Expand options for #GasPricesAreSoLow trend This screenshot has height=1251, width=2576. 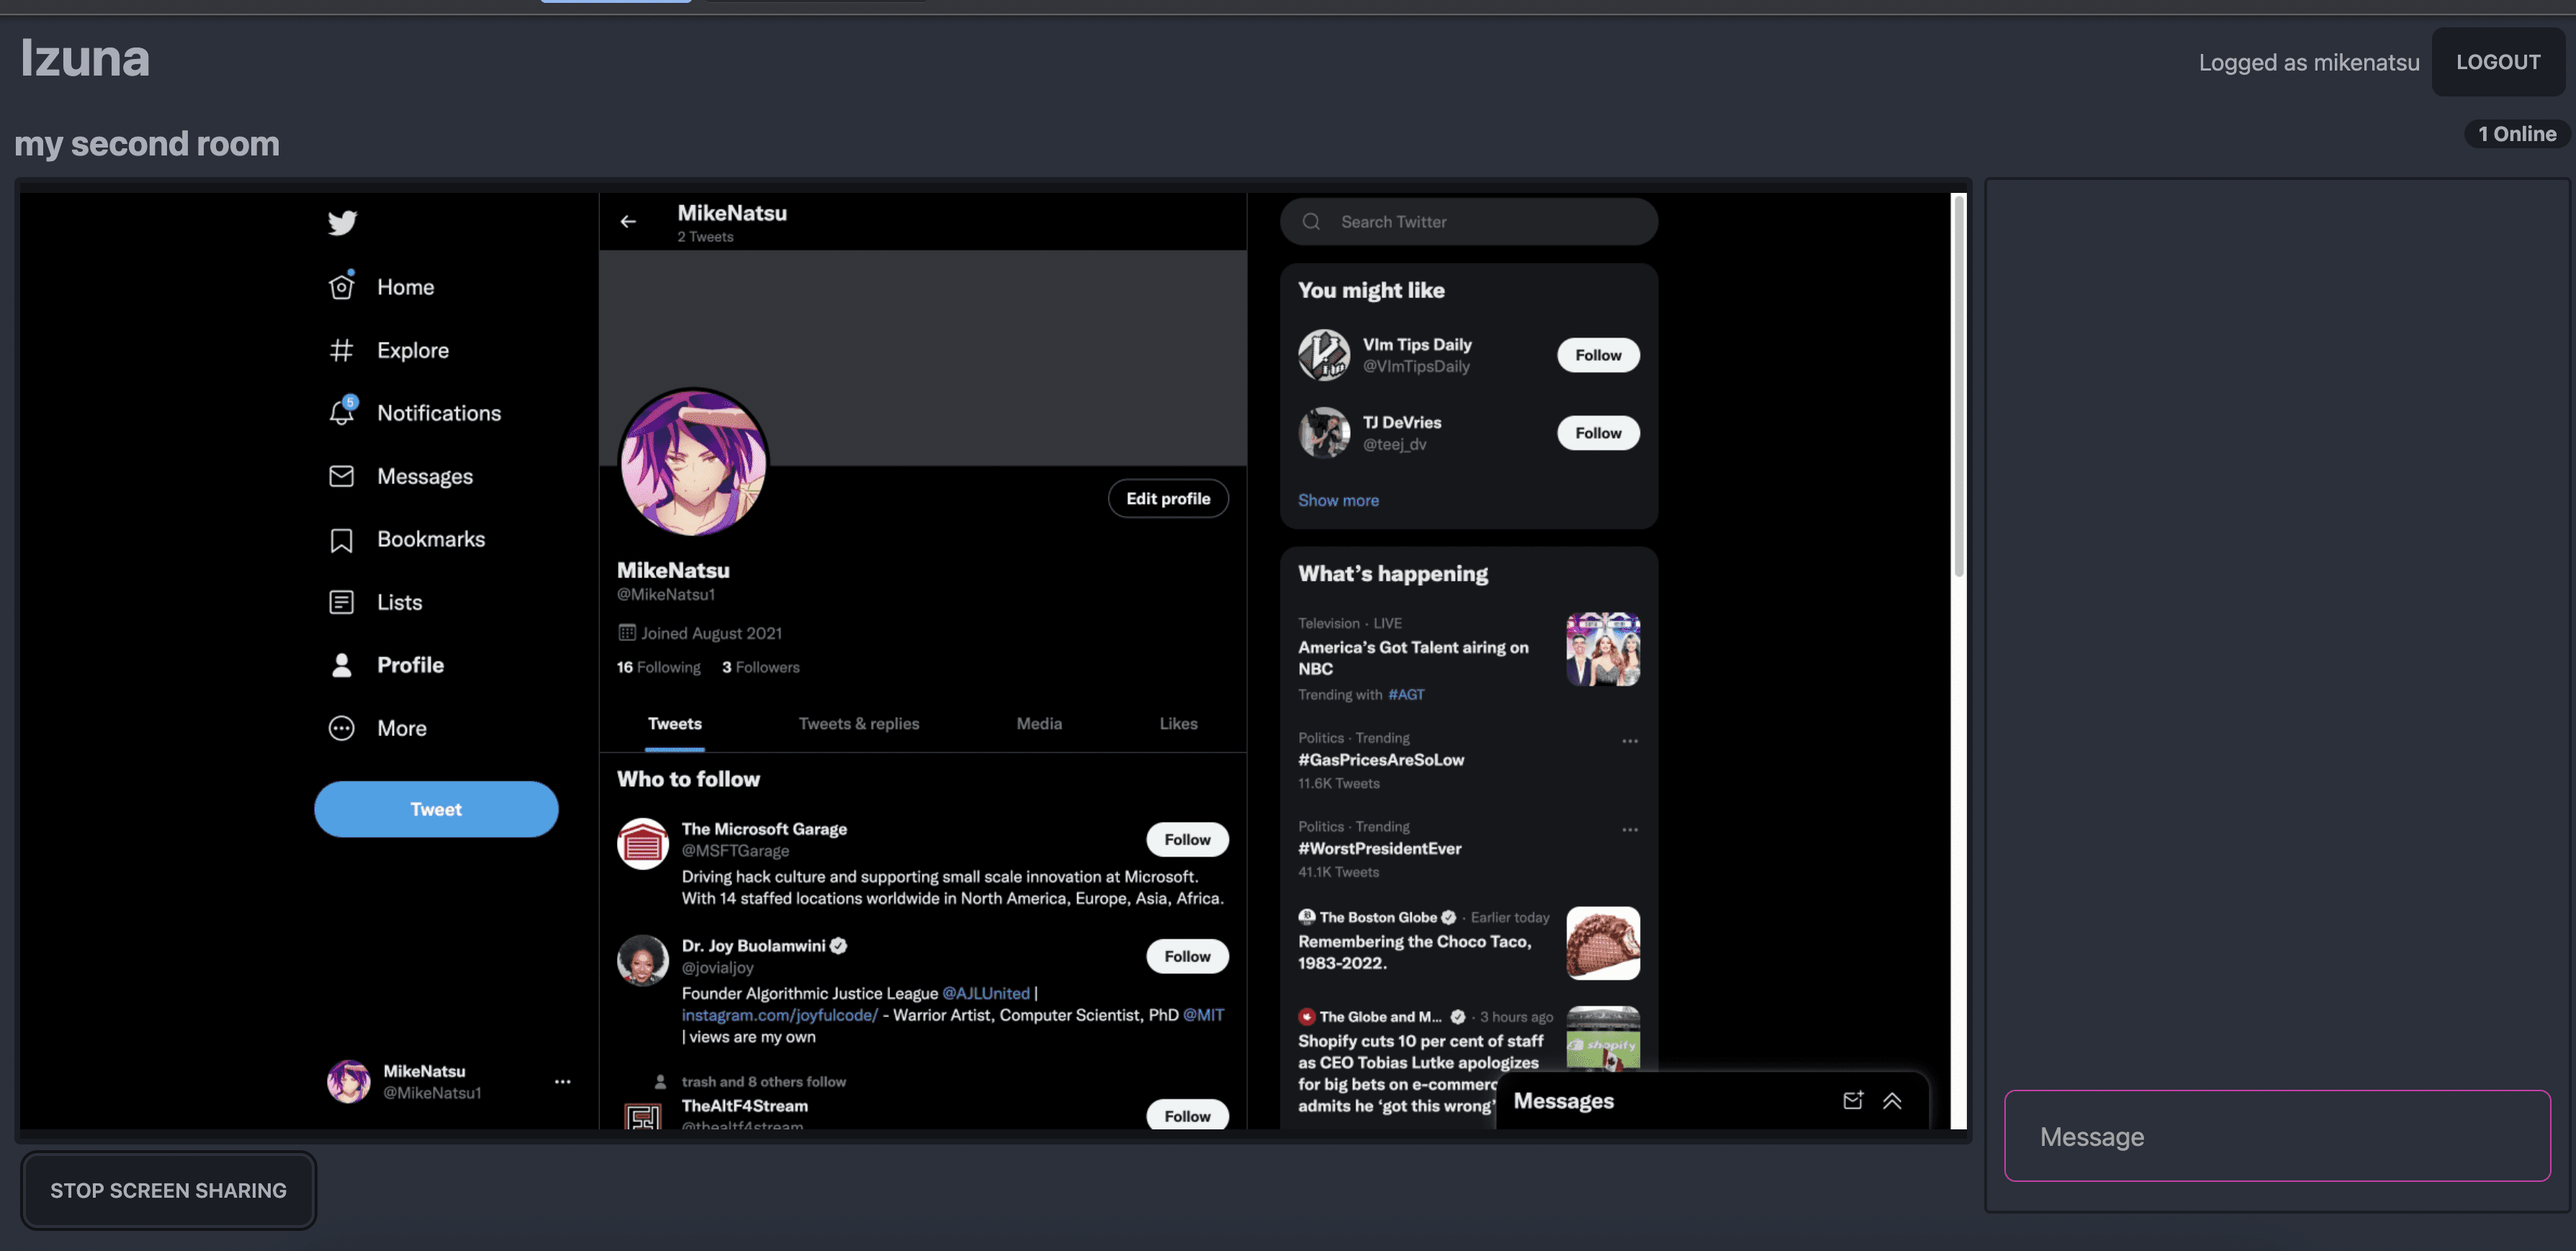point(1630,741)
